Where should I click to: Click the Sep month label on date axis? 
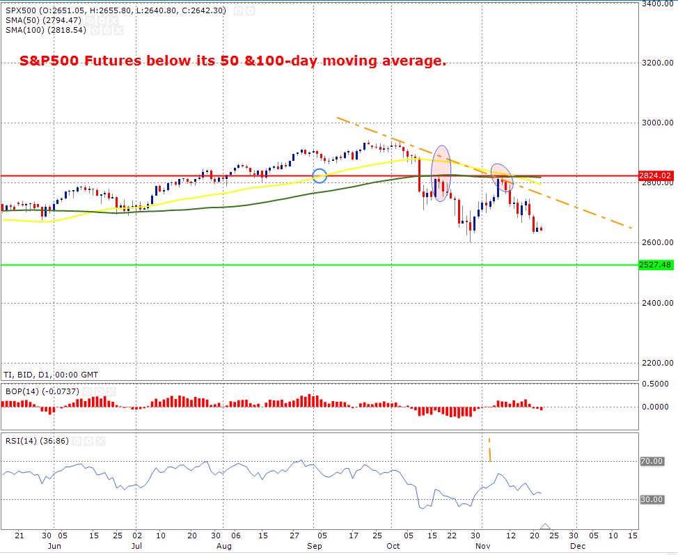click(x=315, y=547)
